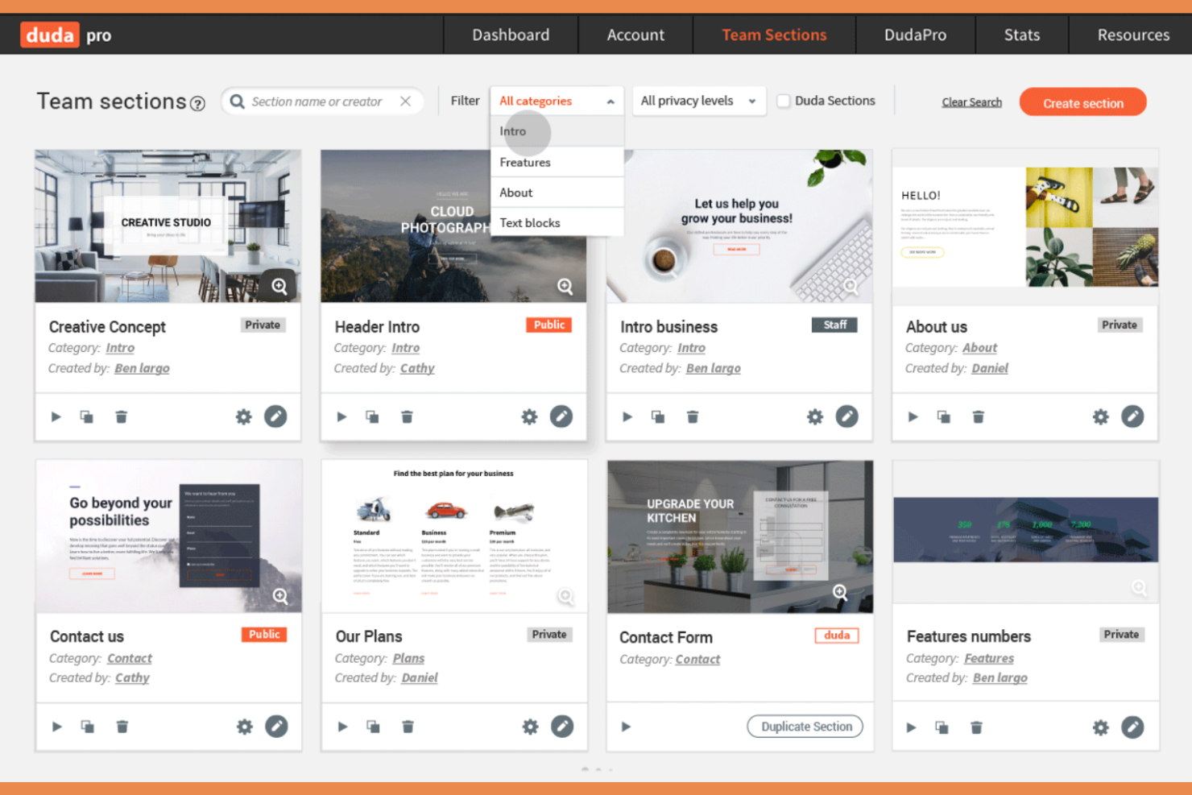Delete the Header Intro section
The image size is (1192, 795).
407,417
